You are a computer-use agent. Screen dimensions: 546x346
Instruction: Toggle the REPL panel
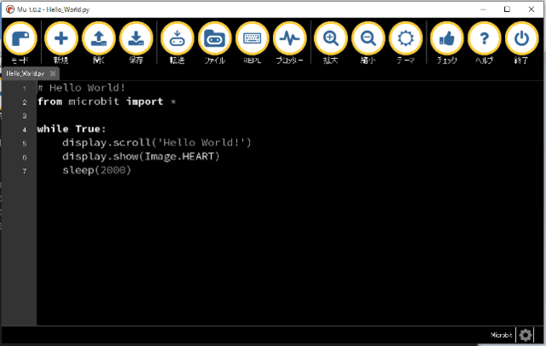[x=253, y=39]
